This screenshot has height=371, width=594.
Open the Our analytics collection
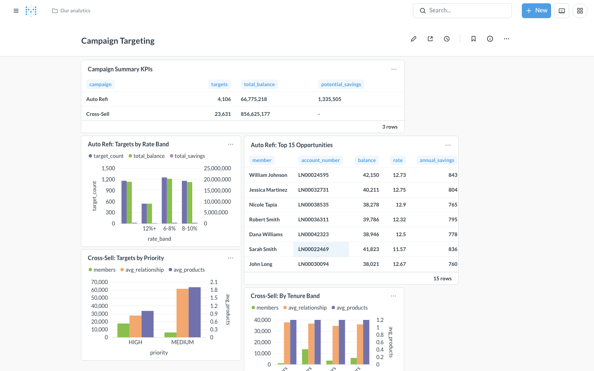[71, 11]
